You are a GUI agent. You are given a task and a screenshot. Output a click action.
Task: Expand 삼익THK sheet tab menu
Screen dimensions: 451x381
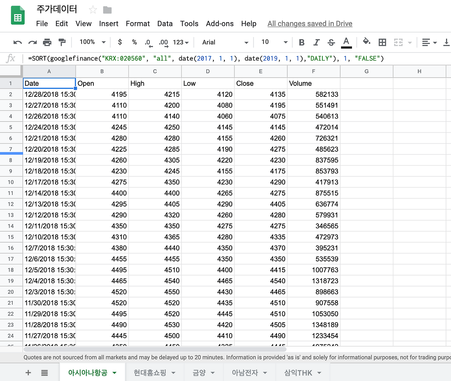pyautogui.click(x=319, y=373)
